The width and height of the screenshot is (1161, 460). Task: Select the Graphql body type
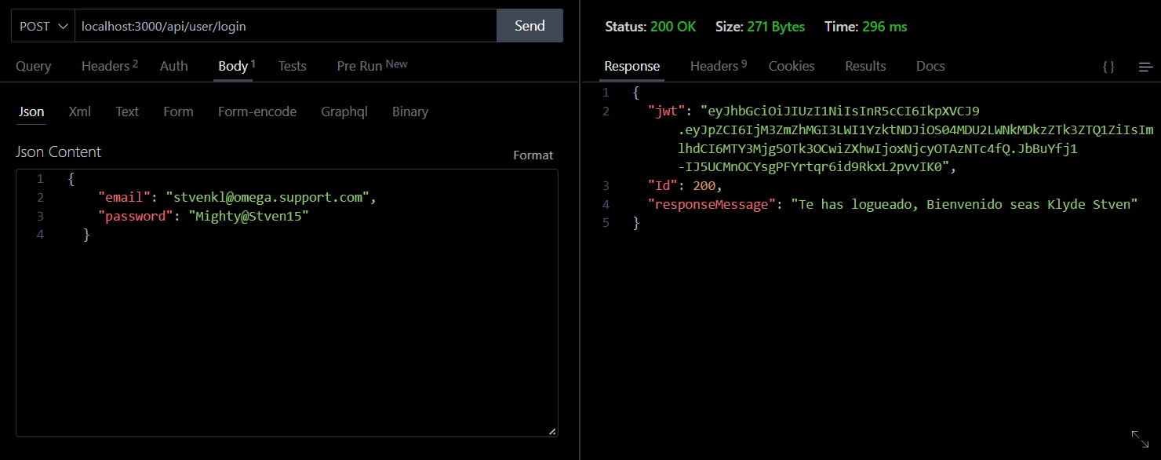pos(344,111)
